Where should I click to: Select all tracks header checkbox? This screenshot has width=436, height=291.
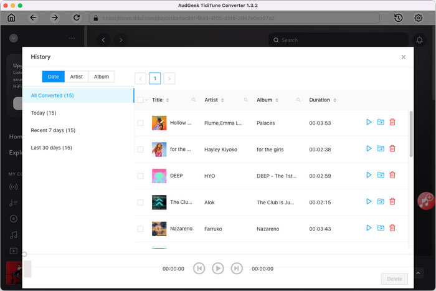140,100
